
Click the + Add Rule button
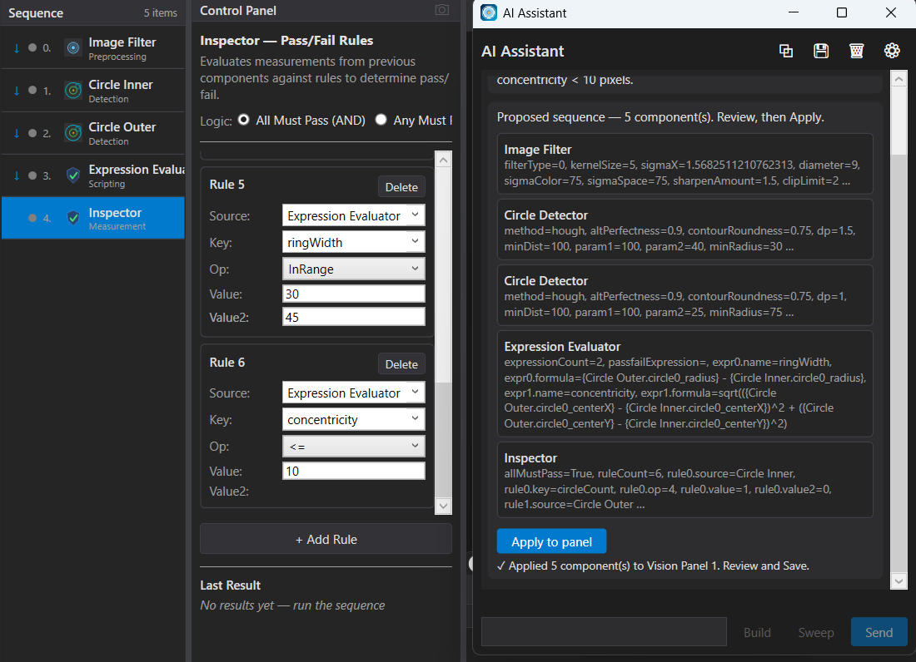tap(326, 539)
